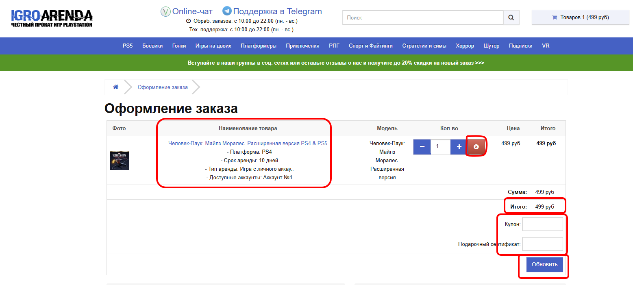Go to Игры на двоих category

(x=213, y=46)
